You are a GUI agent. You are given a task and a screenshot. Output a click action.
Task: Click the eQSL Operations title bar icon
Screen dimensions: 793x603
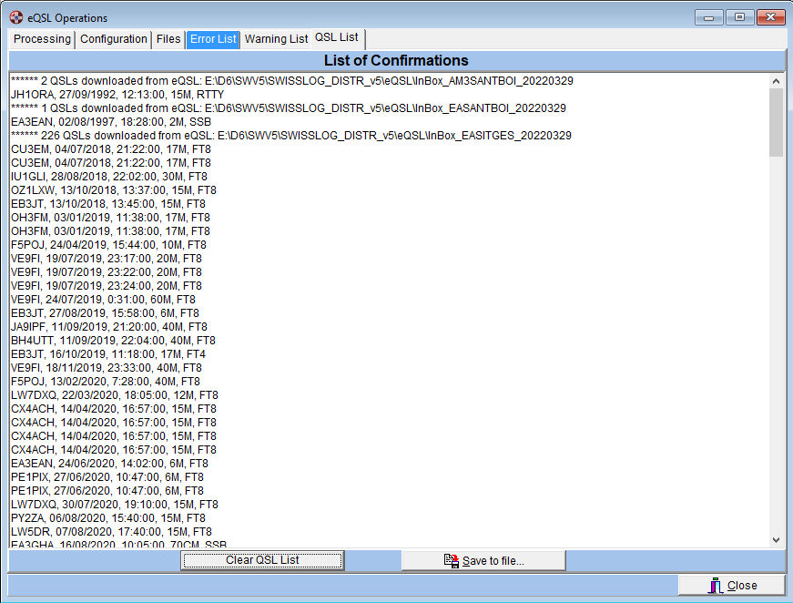click(x=16, y=17)
